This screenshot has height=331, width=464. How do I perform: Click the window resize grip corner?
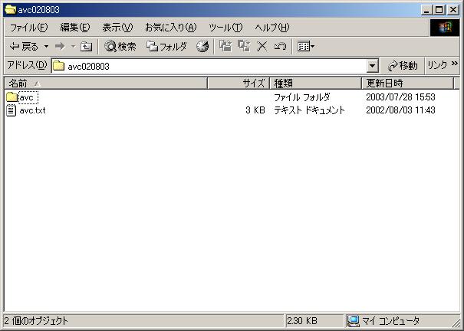coord(456,323)
